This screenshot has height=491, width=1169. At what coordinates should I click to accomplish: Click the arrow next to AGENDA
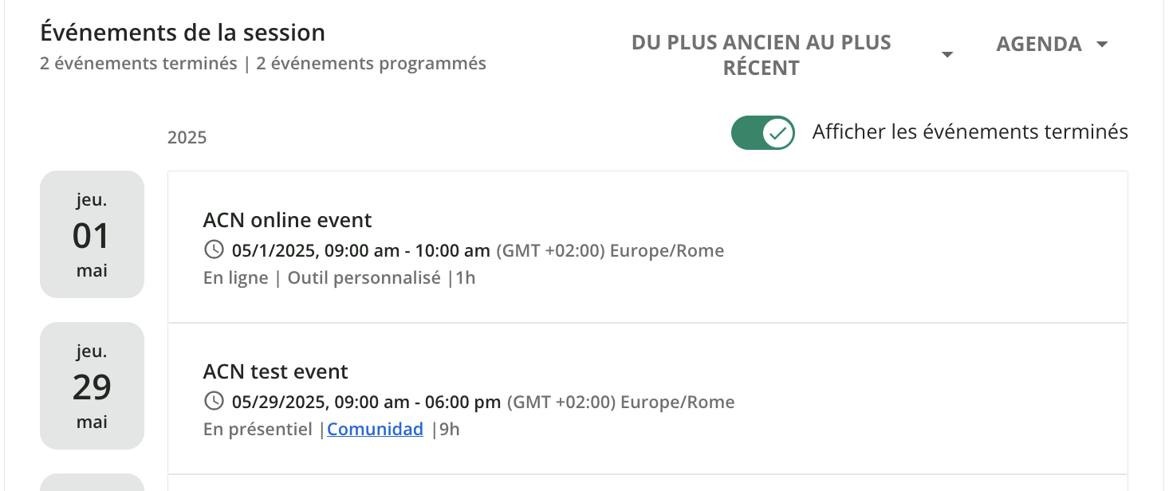1102,45
